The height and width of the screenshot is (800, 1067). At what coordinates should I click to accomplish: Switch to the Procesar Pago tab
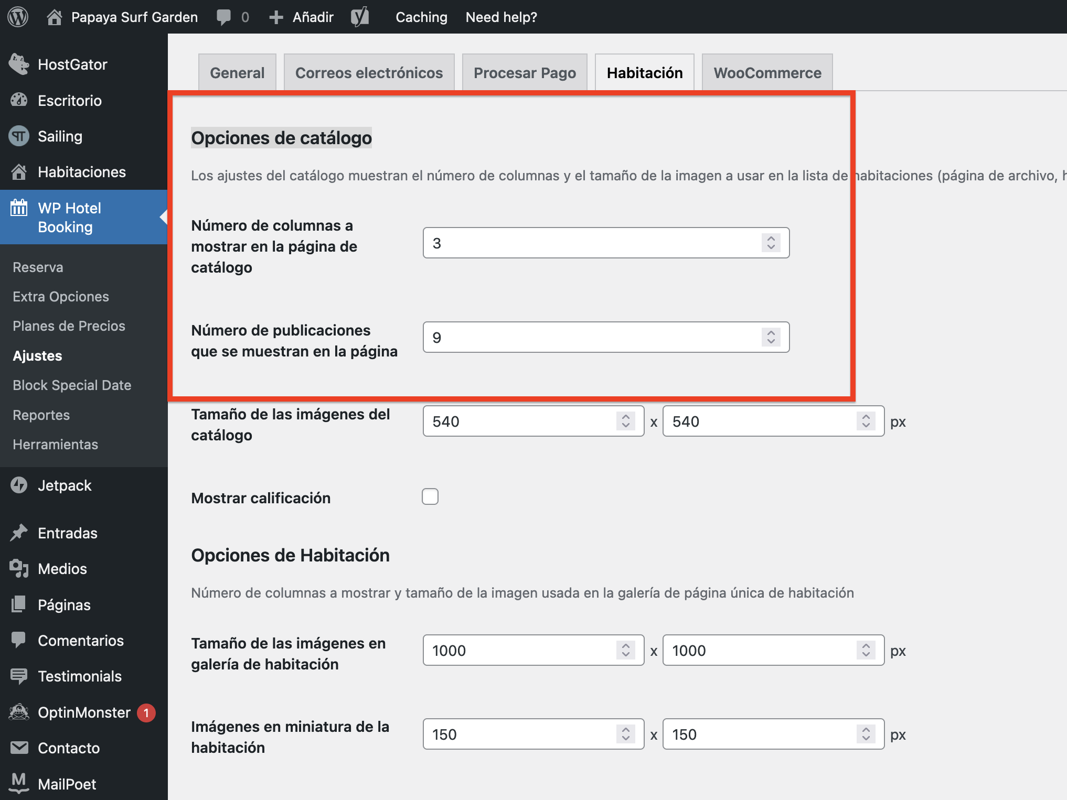click(x=525, y=73)
